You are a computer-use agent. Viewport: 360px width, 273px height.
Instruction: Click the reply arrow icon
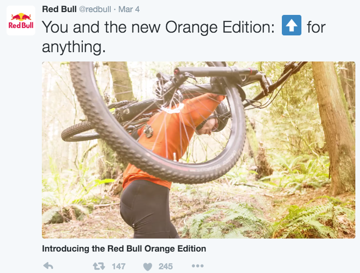click(48, 266)
